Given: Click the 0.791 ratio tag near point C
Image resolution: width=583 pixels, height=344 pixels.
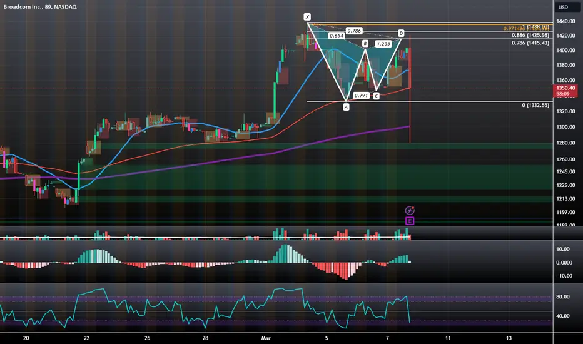Looking at the screenshot, I should (361, 96).
